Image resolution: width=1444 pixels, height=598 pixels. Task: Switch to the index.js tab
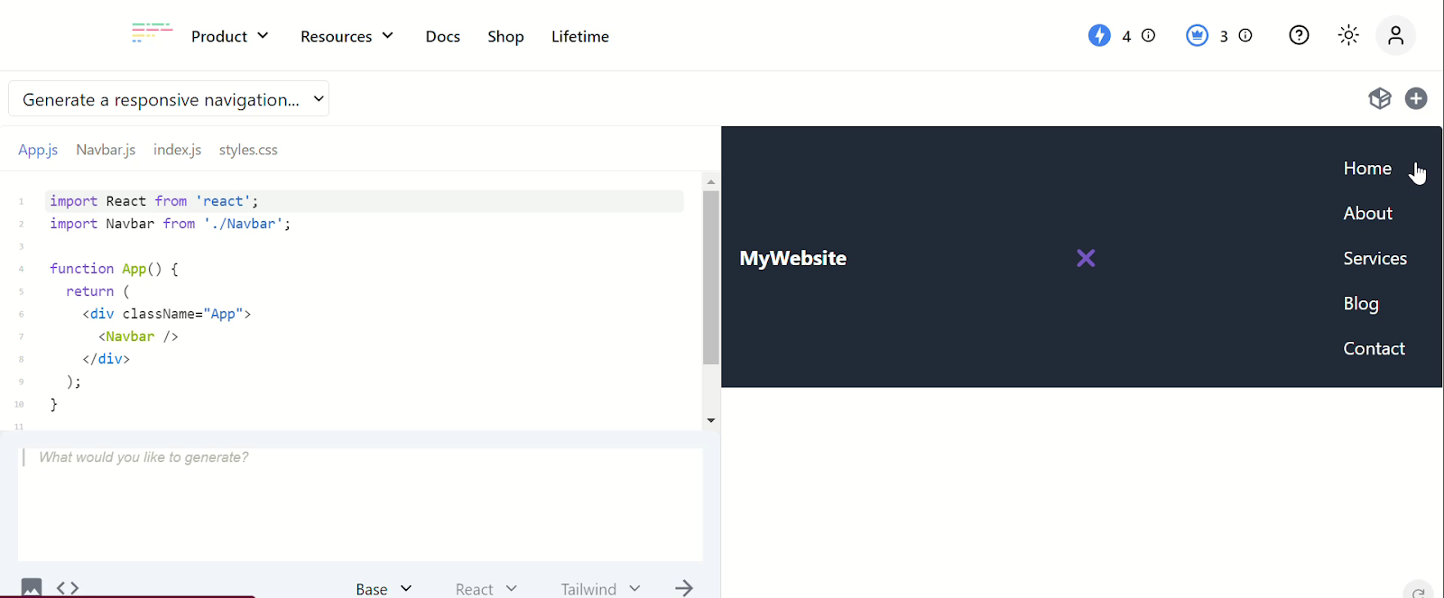pos(177,150)
